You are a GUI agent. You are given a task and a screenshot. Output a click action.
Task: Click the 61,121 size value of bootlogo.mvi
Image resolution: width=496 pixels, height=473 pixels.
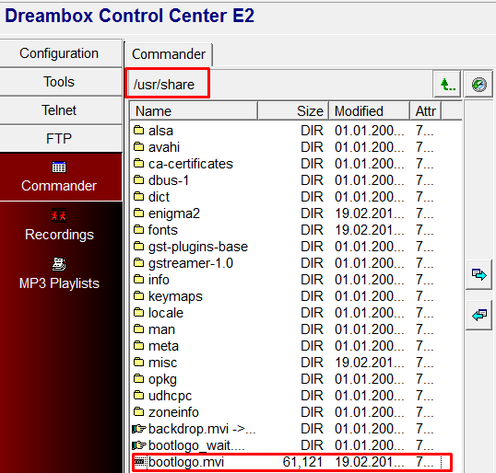pos(302,462)
